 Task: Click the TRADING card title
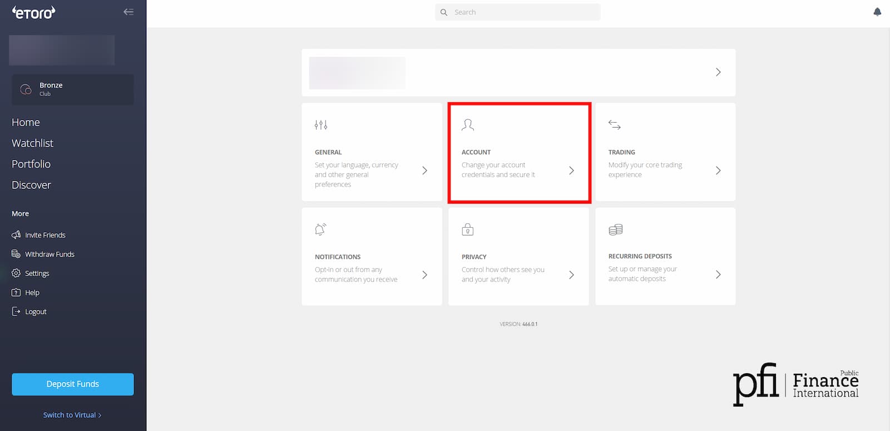[x=622, y=152]
